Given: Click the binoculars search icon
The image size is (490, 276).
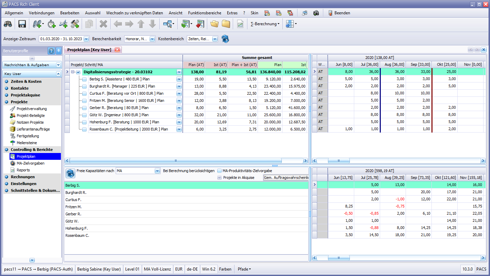Looking at the screenshot, I should click(8, 24).
